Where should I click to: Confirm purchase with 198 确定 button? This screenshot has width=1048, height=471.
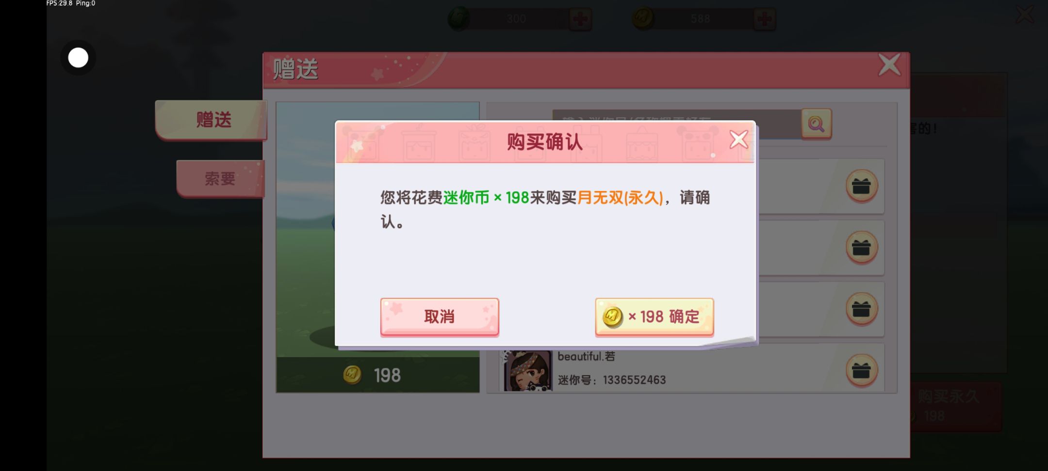(654, 317)
